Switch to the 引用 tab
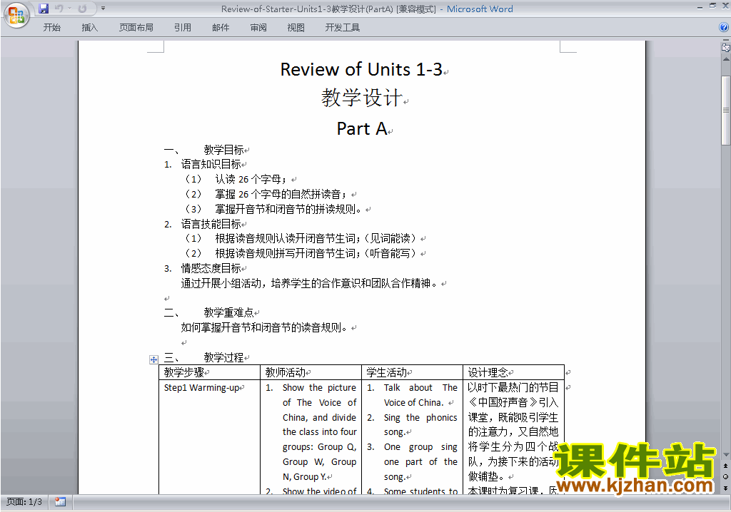Image resolution: width=731 pixels, height=512 pixels. [183, 28]
